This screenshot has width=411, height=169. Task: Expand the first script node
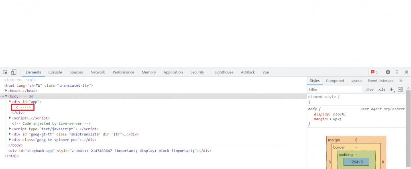click(10, 118)
